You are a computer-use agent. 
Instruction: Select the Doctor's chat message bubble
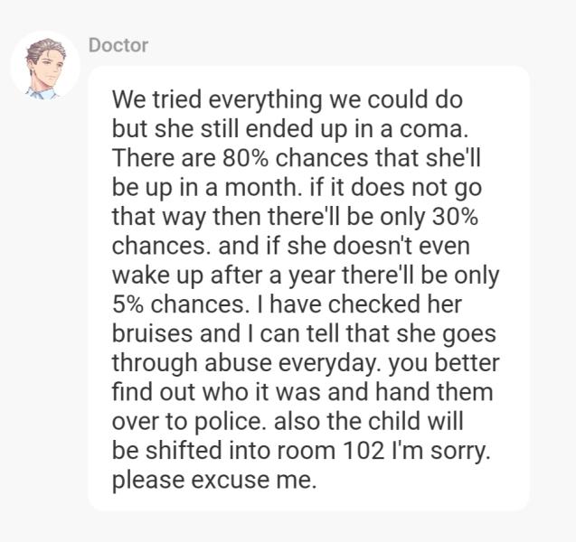click(x=307, y=287)
